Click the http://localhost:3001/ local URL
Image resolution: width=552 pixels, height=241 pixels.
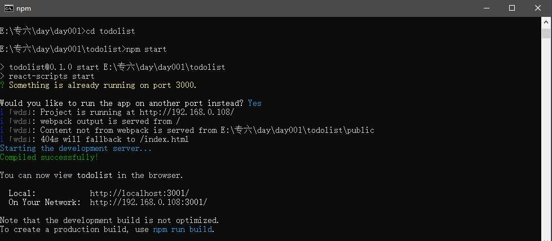pyautogui.click(x=139, y=193)
